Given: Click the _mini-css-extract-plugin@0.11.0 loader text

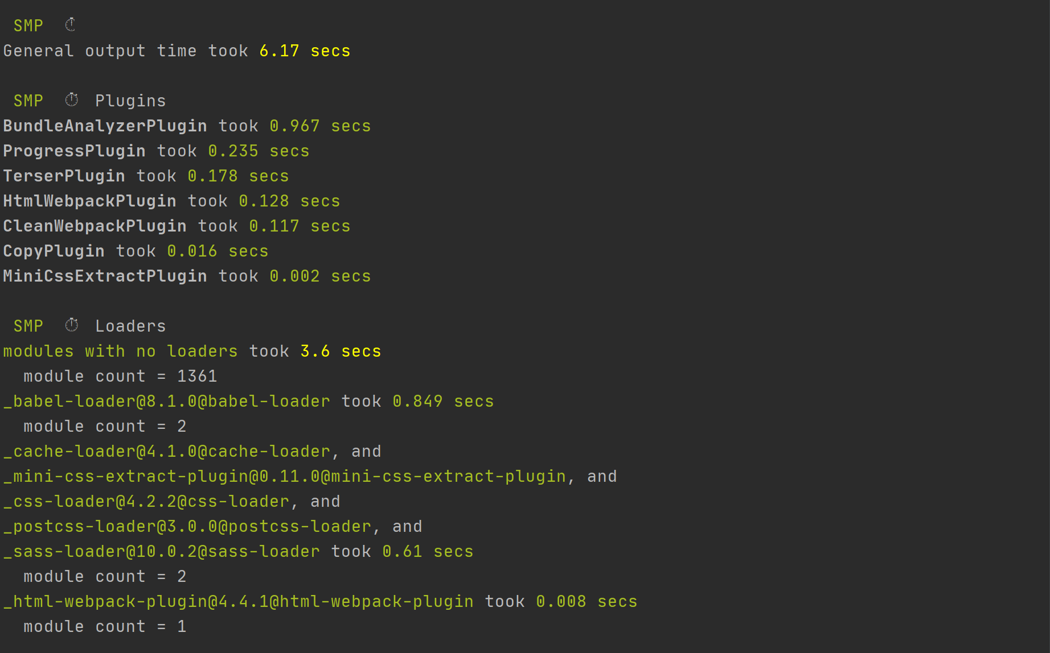Looking at the screenshot, I should (285, 476).
